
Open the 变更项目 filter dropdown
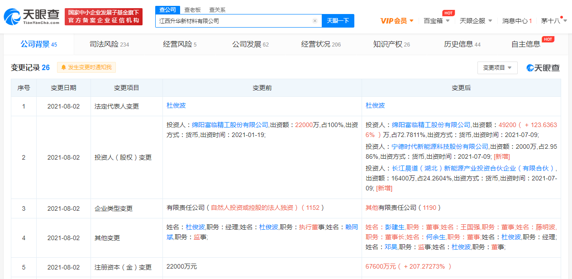coord(497,68)
